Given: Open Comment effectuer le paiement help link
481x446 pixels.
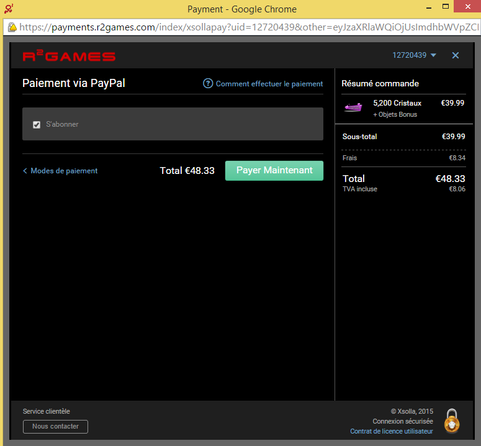Looking at the screenshot, I should point(269,84).
